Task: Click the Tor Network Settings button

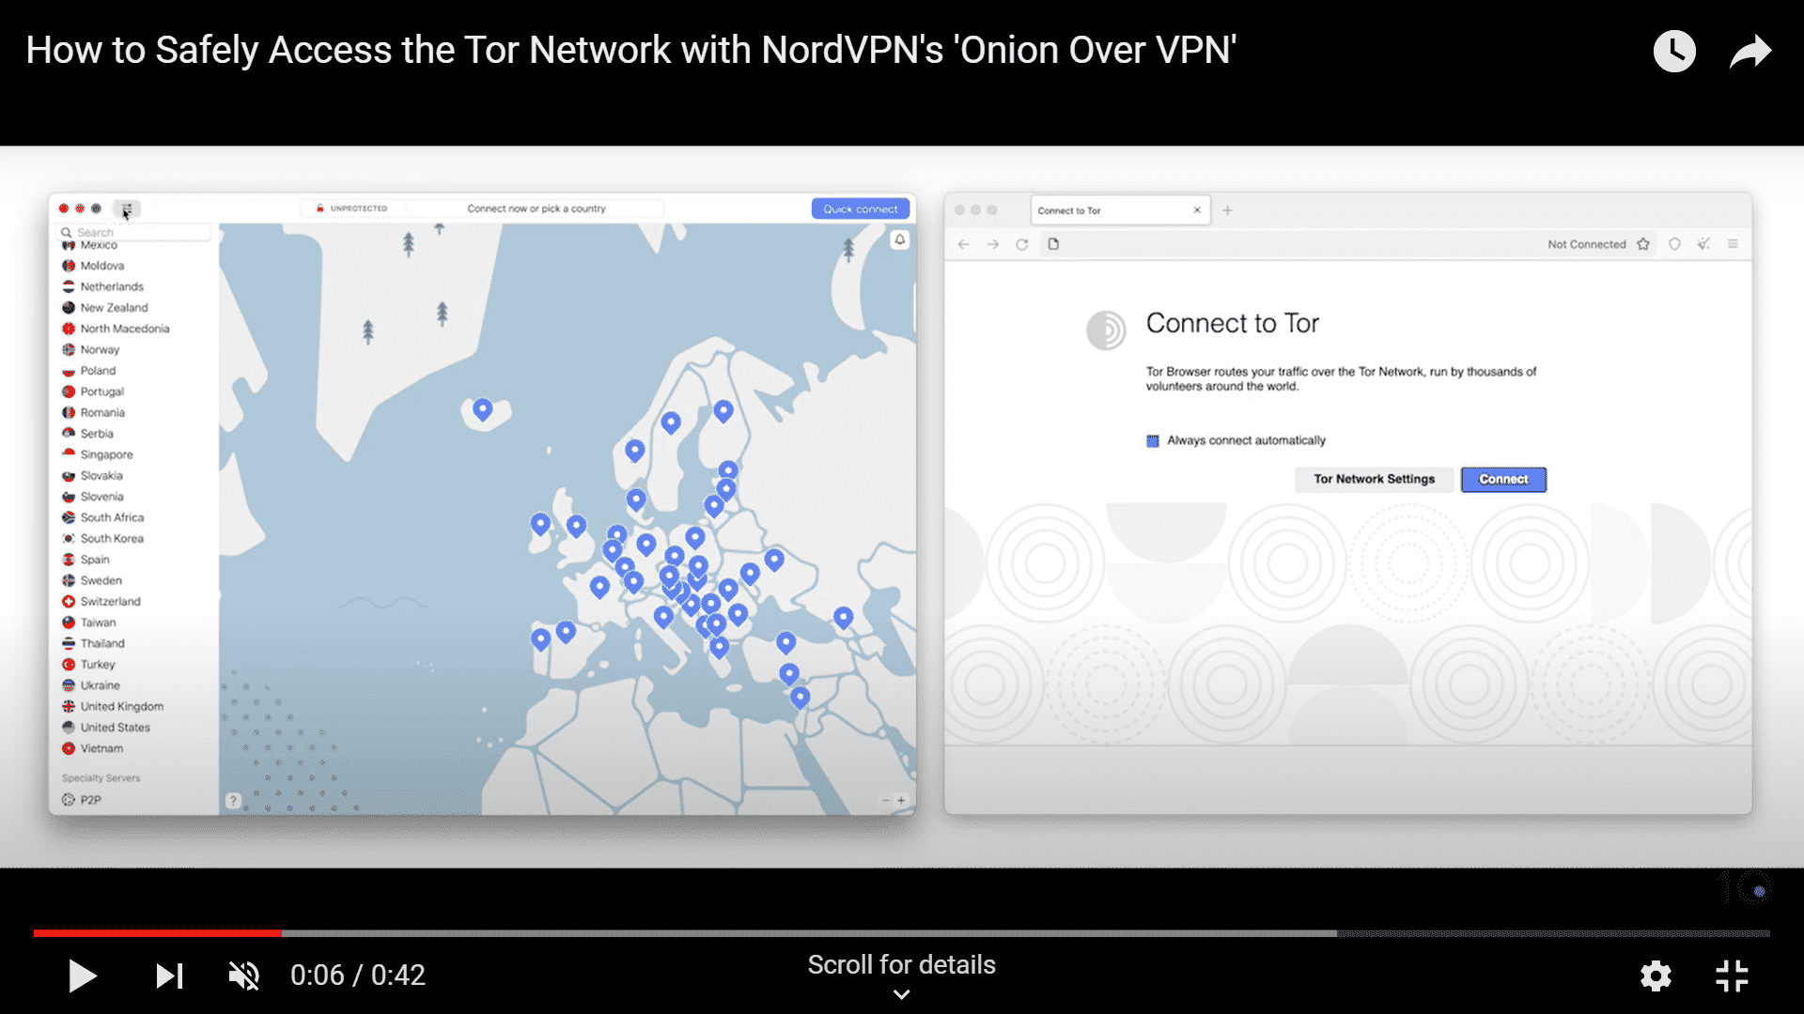Action: click(x=1372, y=479)
